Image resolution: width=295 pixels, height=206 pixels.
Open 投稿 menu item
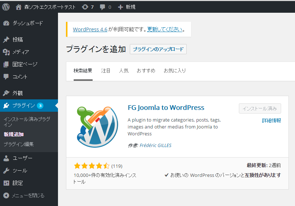[x=18, y=39]
